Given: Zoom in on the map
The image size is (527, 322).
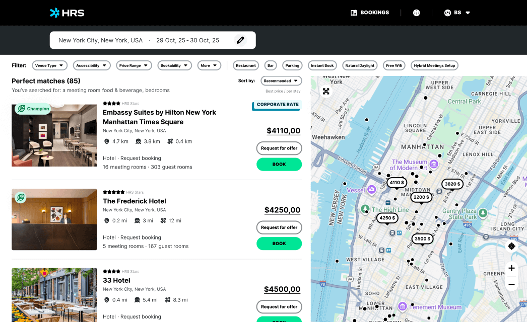Looking at the screenshot, I should (511, 268).
